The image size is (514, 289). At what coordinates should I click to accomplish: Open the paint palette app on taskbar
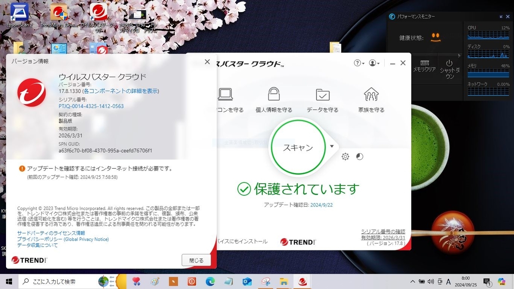point(155,281)
